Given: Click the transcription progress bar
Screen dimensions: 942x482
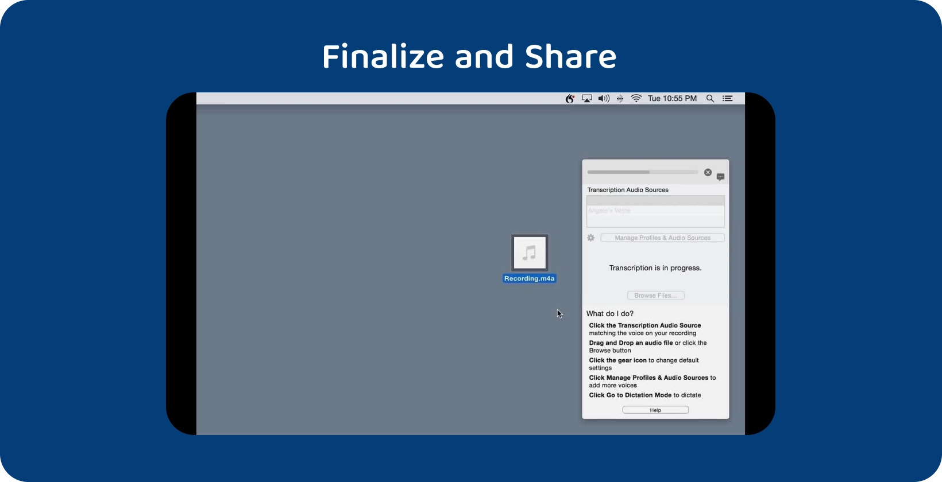Looking at the screenshot, I should click(642, 172).
